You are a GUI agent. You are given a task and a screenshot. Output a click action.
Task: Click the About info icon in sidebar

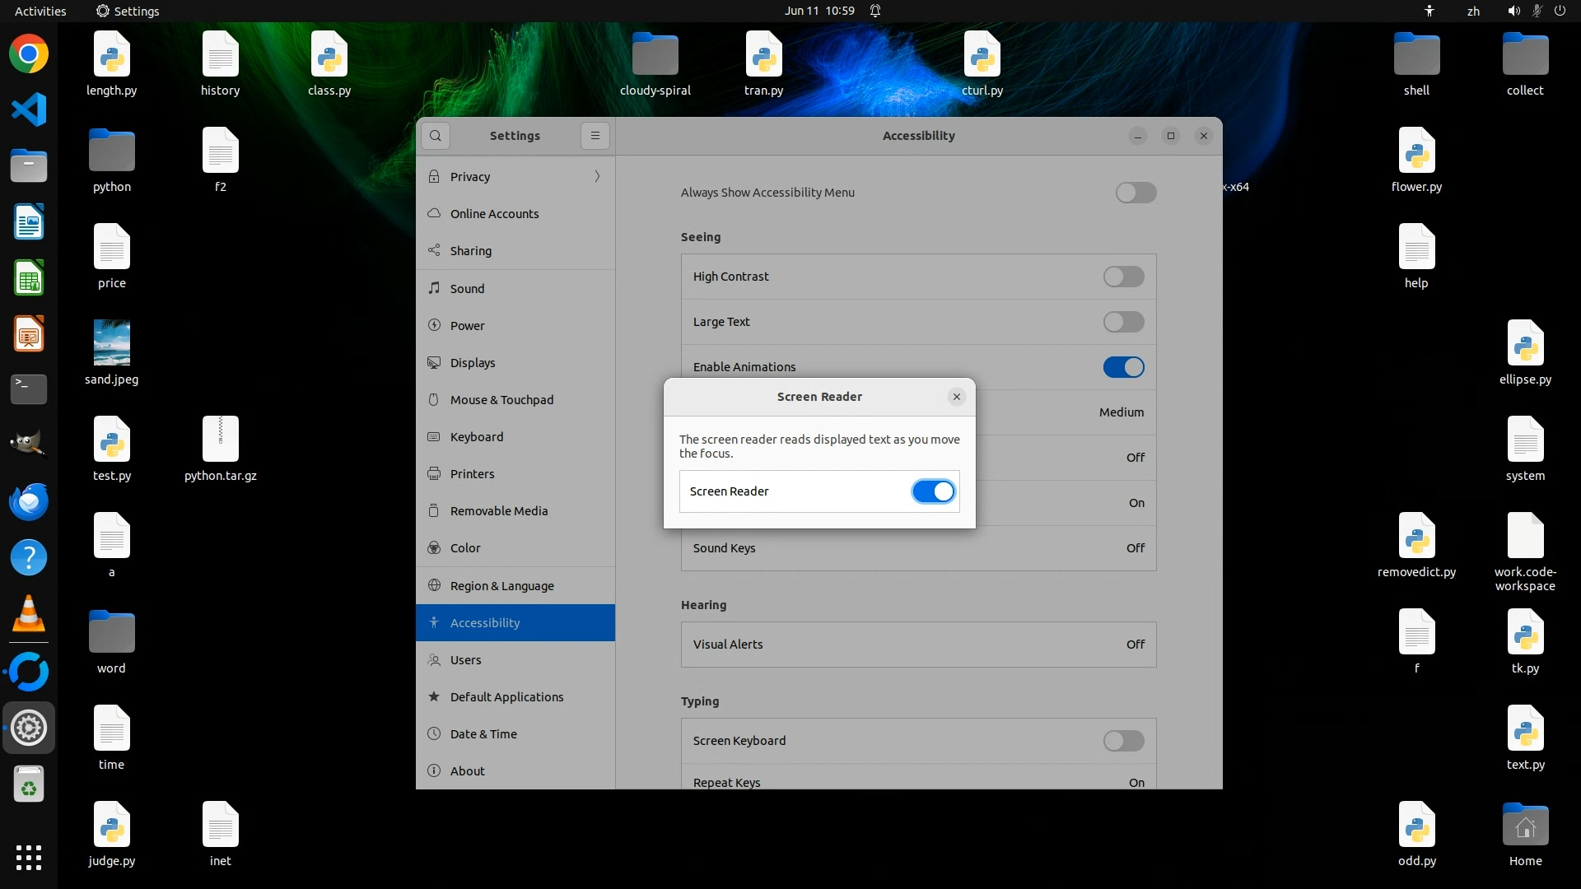pyautogui.click(x=434, y=771)
